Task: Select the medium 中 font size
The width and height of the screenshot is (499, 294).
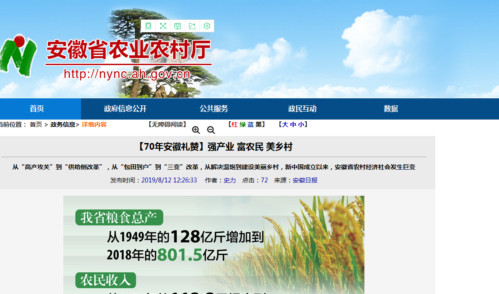Action: tap(293, 124)
